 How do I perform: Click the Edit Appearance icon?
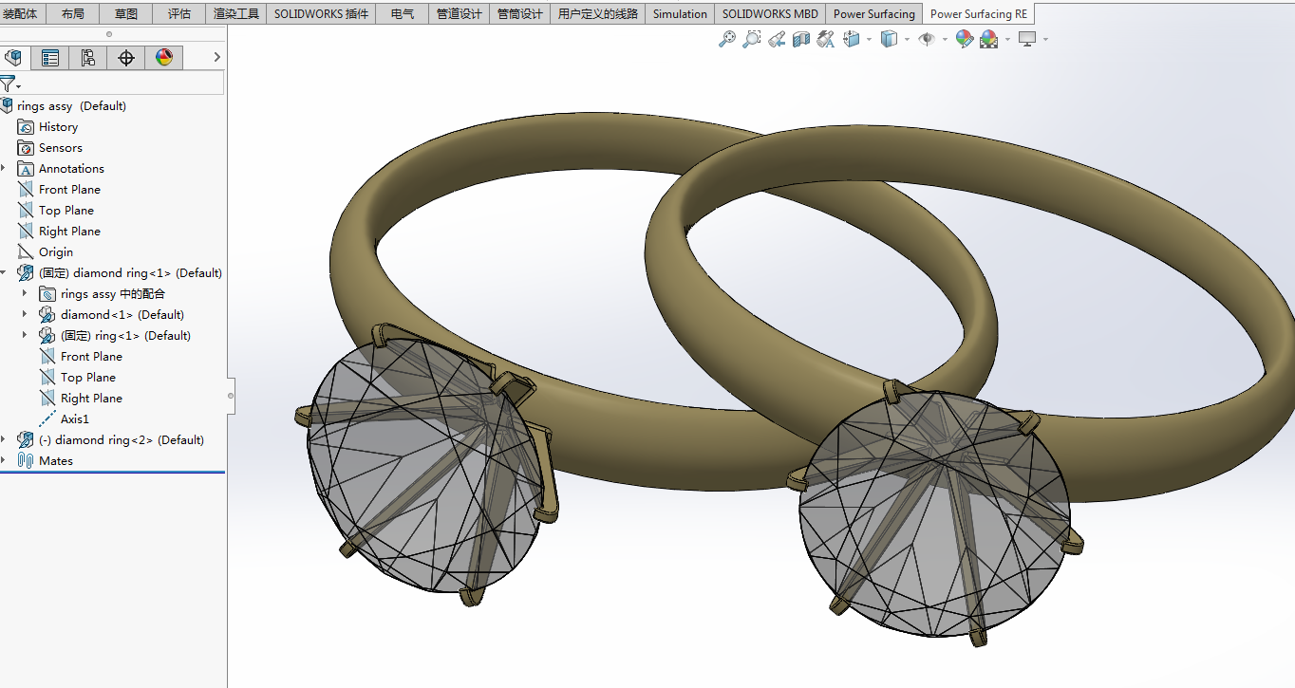coord(965,39)
